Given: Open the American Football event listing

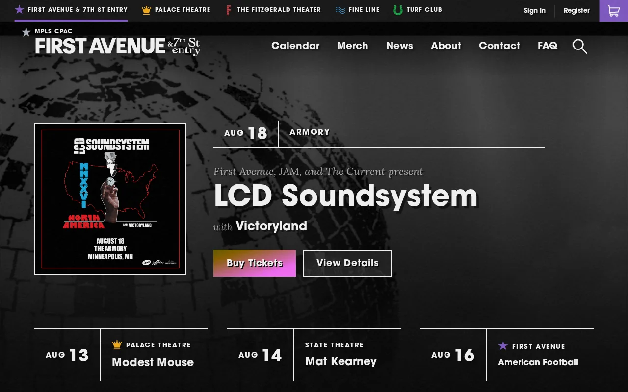Looking at the screenshot, I should tap(538, 362).
